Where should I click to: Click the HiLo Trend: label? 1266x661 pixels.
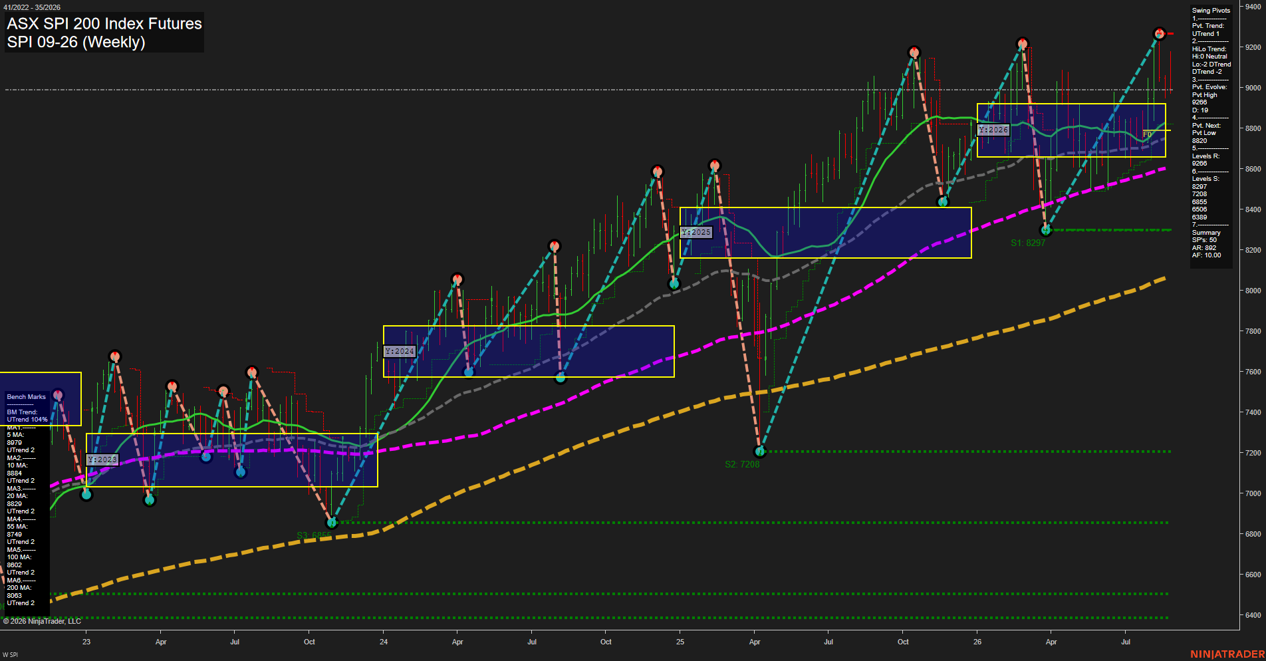pos(1209,49)
